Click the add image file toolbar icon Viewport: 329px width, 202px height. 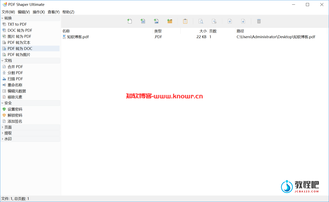coord(156,21)
